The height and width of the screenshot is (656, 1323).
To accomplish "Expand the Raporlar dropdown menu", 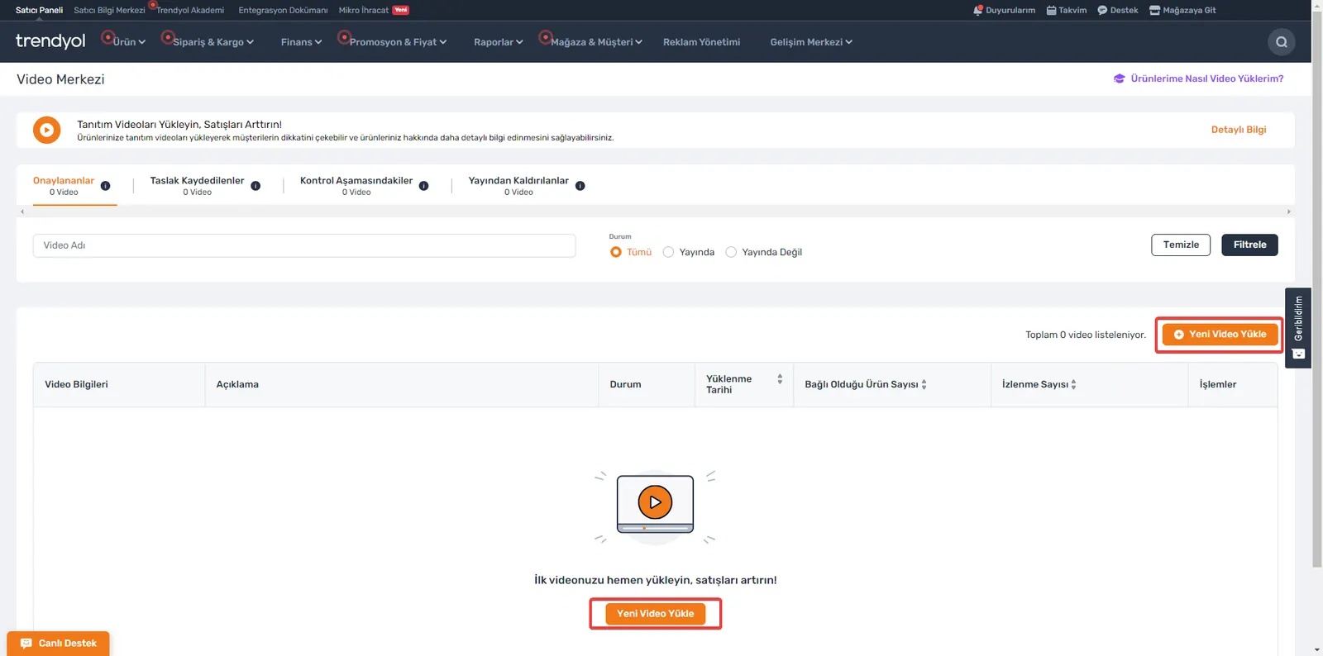I will click(499, 42).
